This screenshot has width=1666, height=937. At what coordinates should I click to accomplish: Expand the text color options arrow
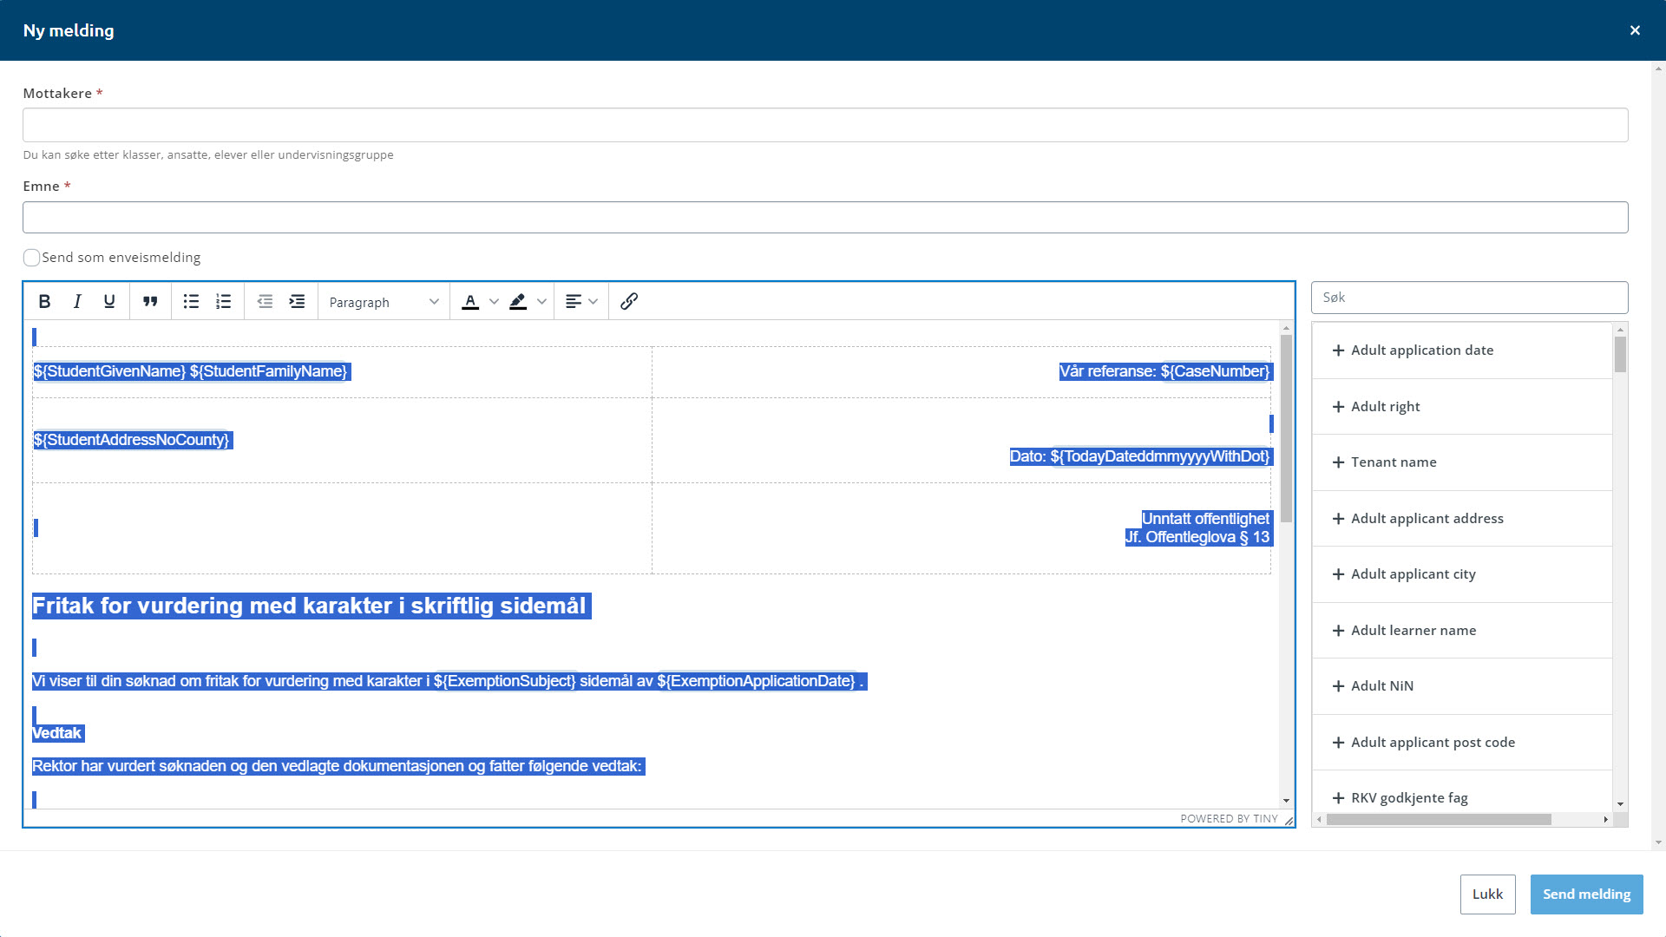click(494, 302)
